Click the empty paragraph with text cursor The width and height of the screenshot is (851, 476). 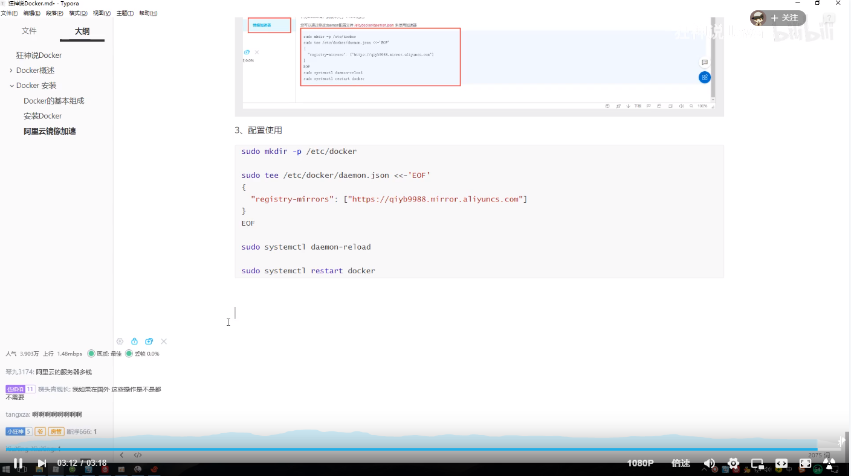479,313
